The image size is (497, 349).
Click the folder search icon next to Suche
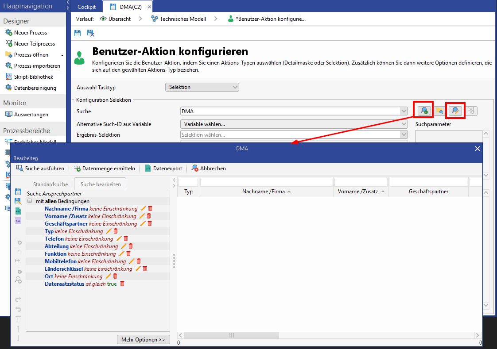pos(439,111)
